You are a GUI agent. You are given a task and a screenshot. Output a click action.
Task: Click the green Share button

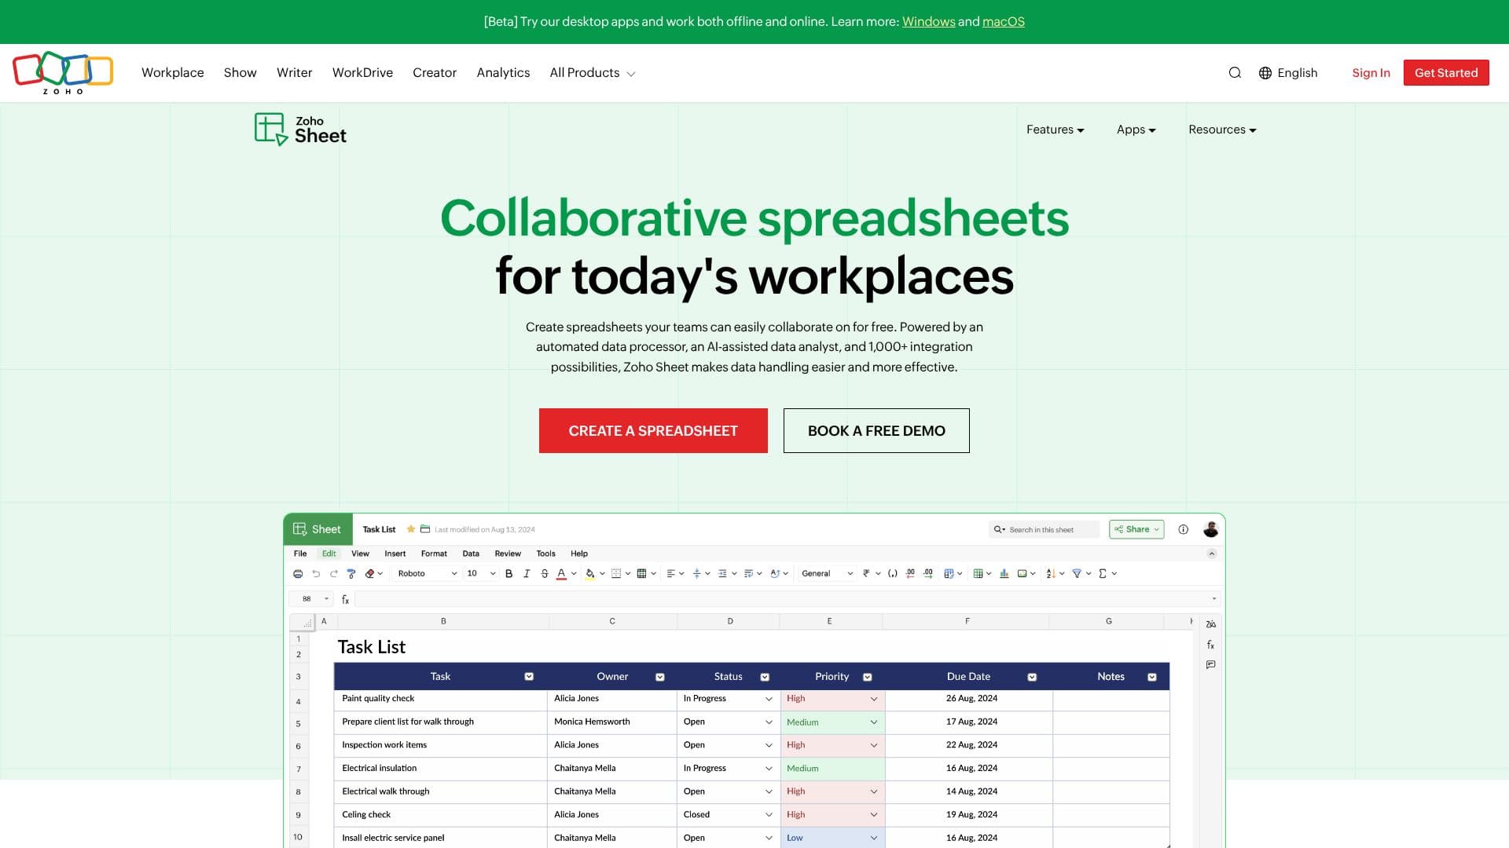[1136, 529]
